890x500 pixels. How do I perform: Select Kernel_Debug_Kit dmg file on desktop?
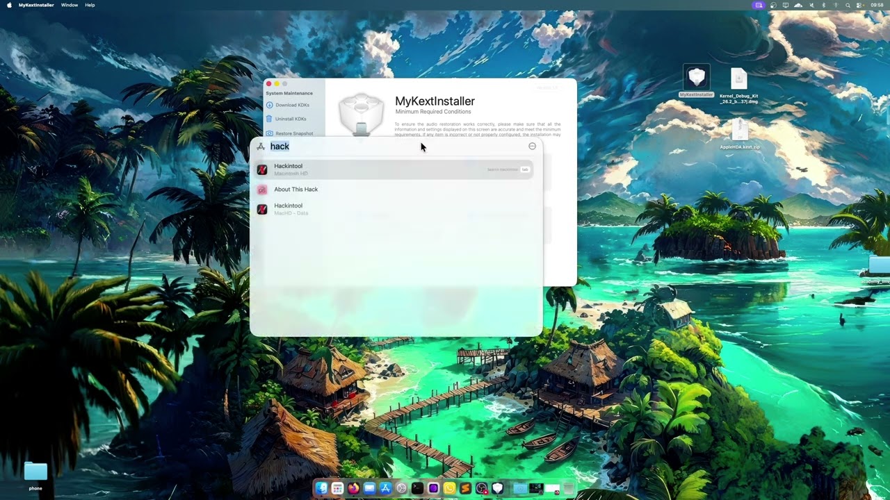[x=739, y=86]
